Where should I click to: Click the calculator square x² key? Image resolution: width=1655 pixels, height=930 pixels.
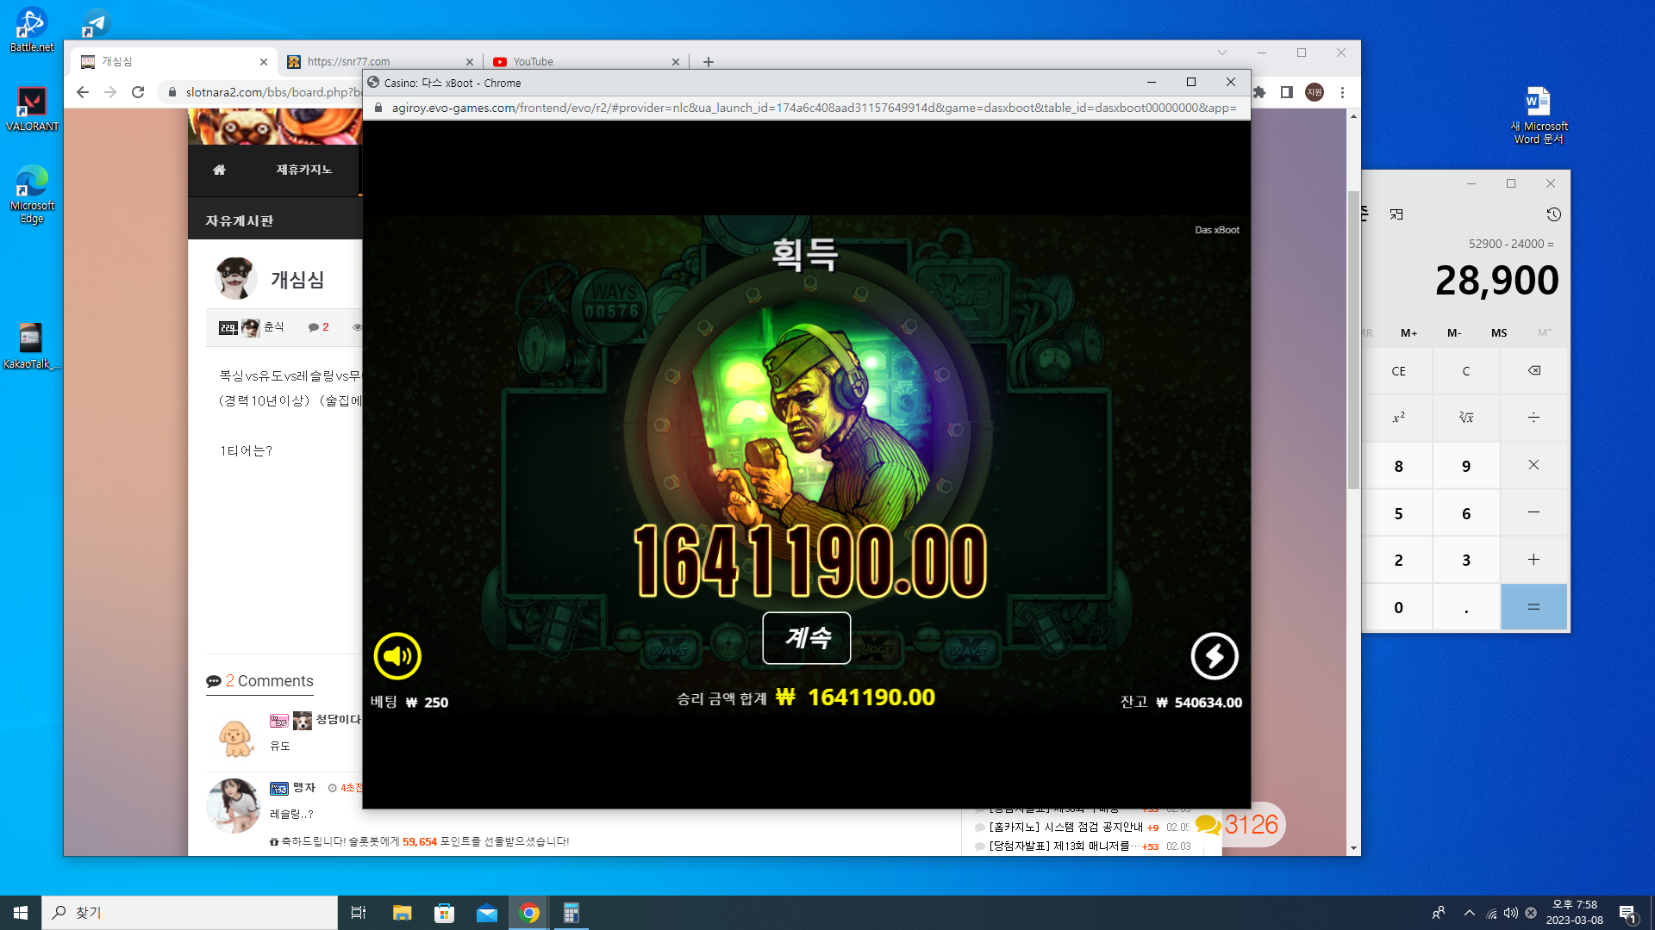tap(1398, 418)
